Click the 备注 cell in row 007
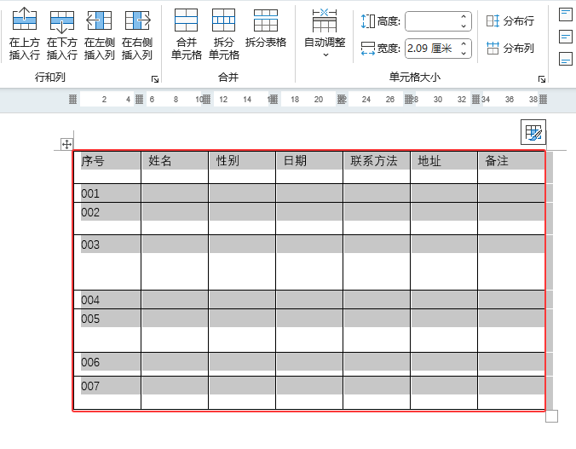The width and height of the screenshot is (576, 449). (x=511, y=393)
